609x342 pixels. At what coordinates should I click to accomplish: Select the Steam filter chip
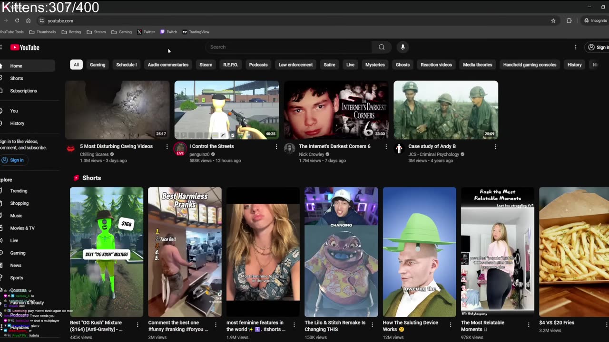click(206, 65)
